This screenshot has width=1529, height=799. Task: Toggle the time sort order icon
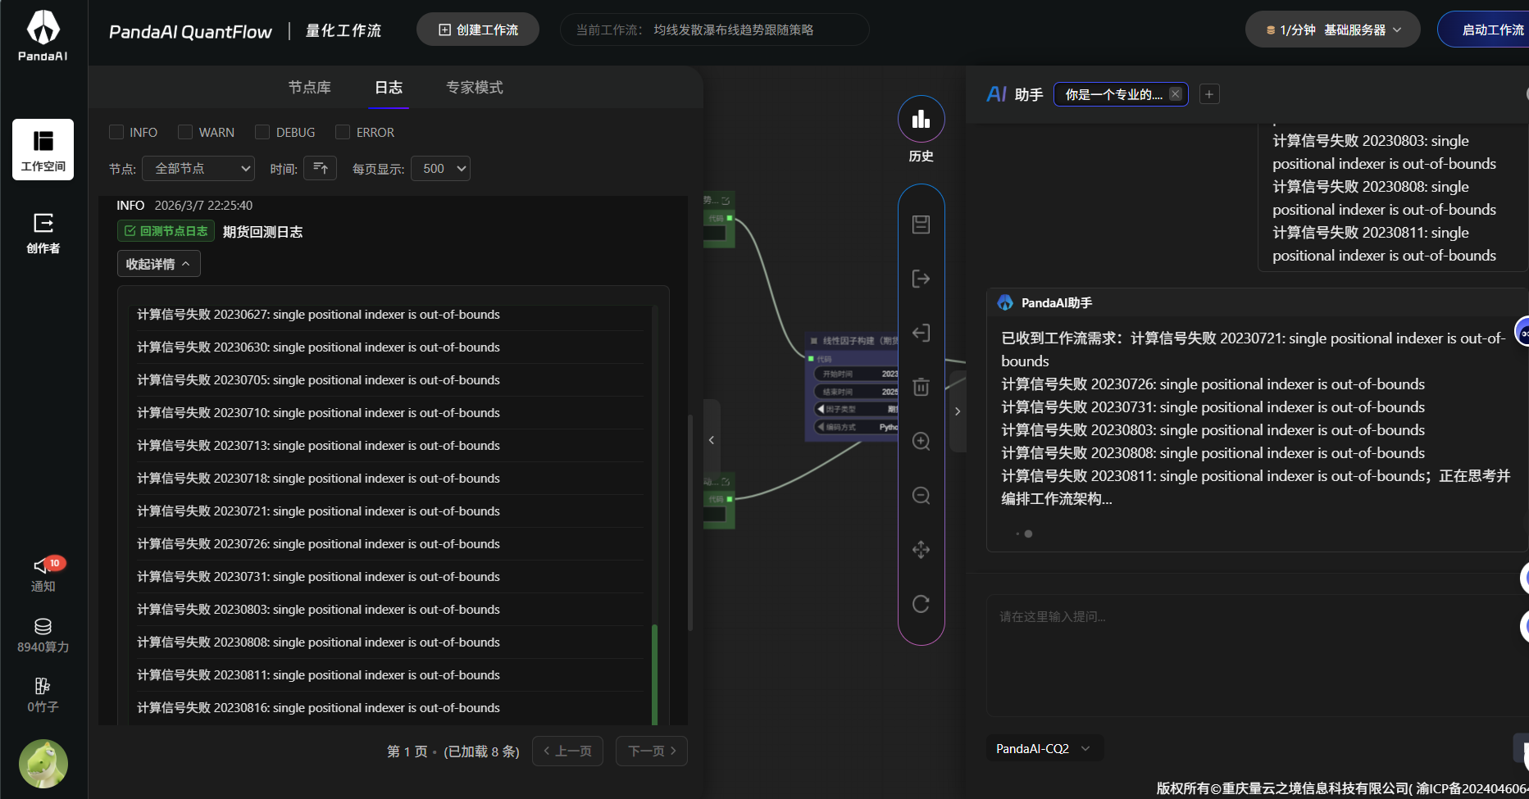point(320,168)
